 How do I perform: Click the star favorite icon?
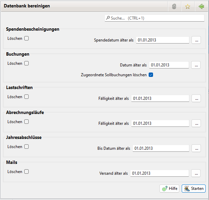[x=188, y=6]
